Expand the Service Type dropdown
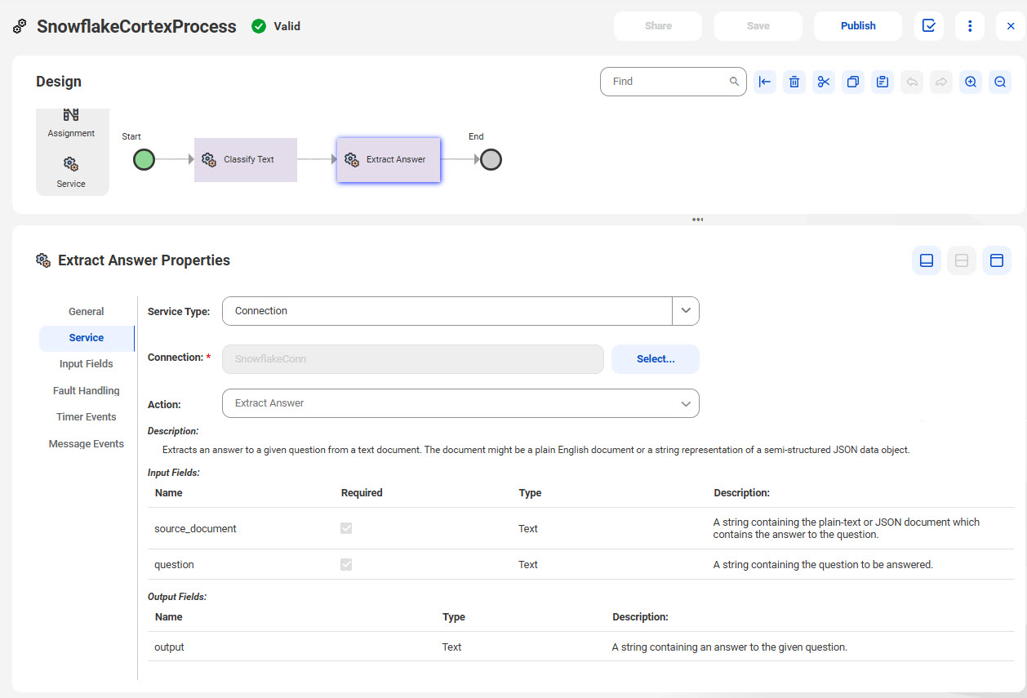 [x=460, y=311]
